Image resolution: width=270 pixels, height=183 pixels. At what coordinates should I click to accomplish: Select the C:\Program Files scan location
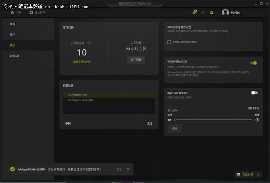[109, 95]
